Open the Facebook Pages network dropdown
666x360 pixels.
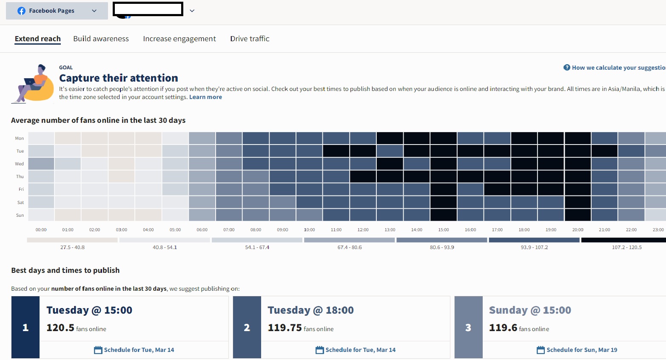[57, 11]
